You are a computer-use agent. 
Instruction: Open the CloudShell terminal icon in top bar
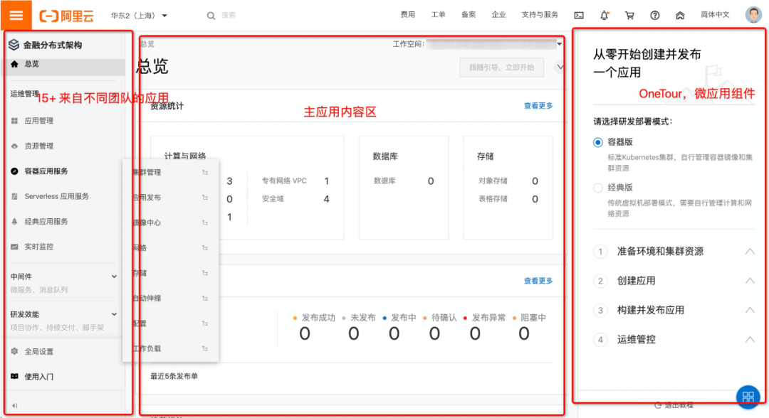(579, 14)
